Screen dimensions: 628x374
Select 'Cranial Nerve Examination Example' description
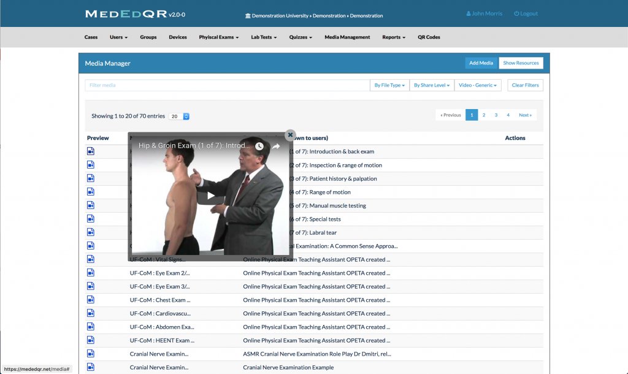click(x=288, y=367)
